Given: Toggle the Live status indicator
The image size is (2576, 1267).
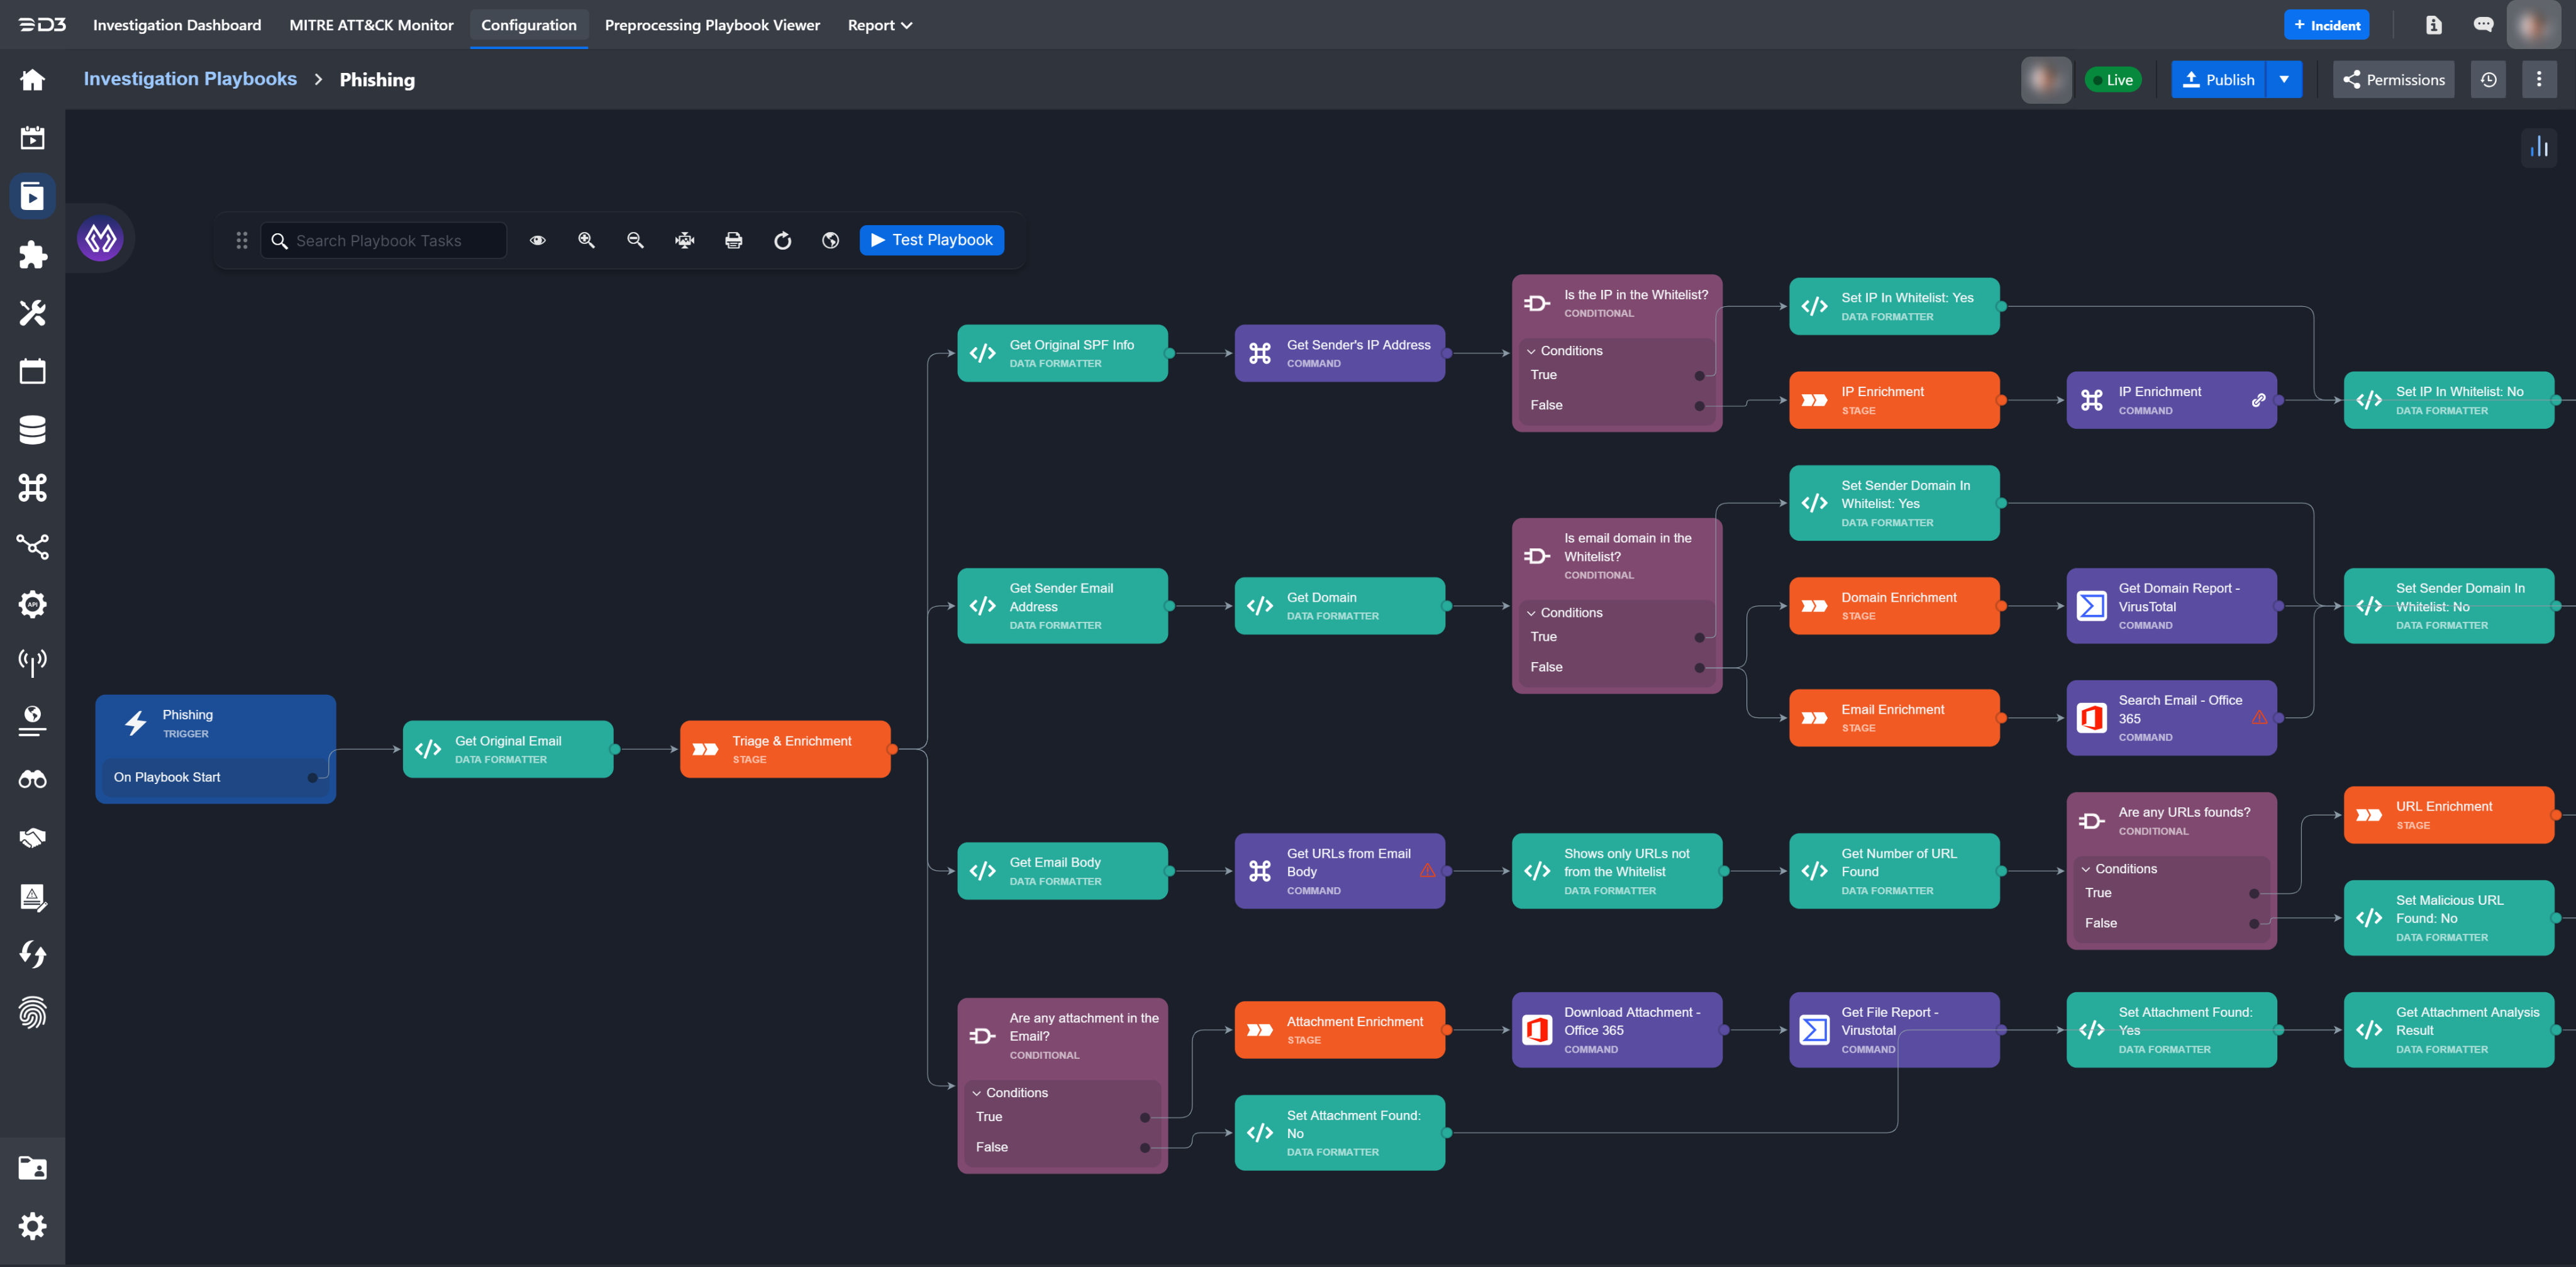Looking at the screenshot, I should (2113, 80).
